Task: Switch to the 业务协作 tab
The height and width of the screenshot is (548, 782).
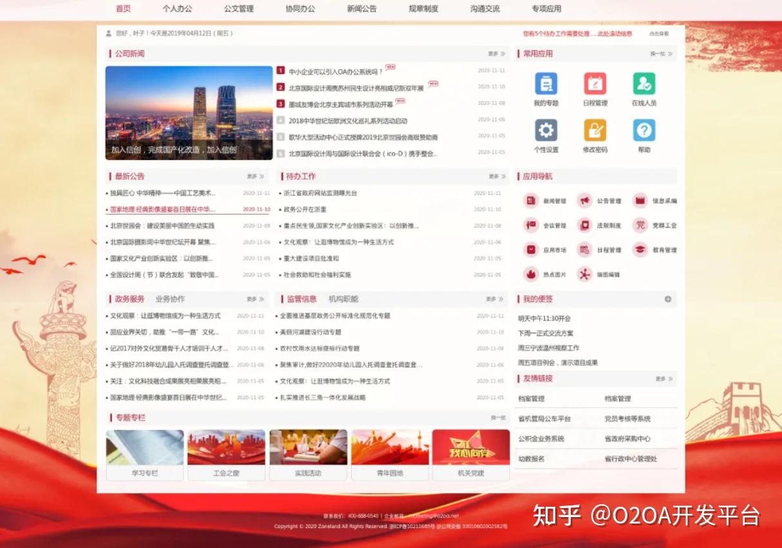Action: tap(170, 299)
